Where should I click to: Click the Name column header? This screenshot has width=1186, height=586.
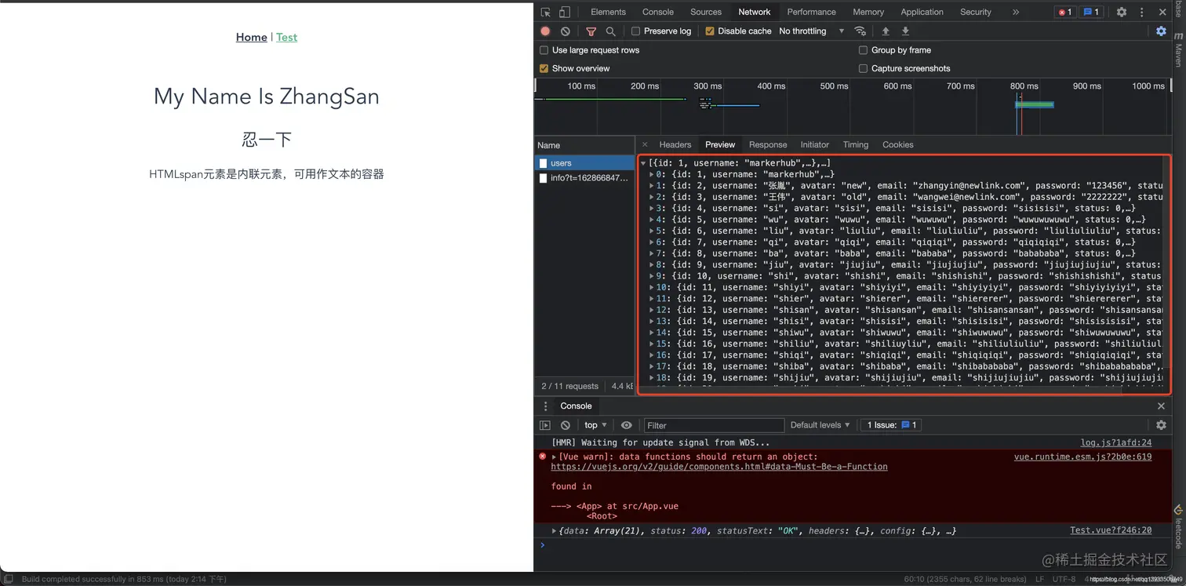pos(584,145)
